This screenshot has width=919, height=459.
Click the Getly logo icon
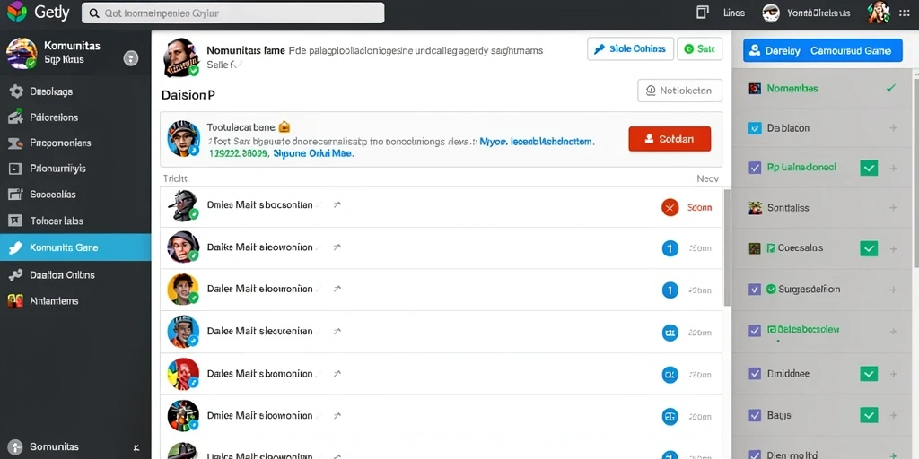coord(17,12)
